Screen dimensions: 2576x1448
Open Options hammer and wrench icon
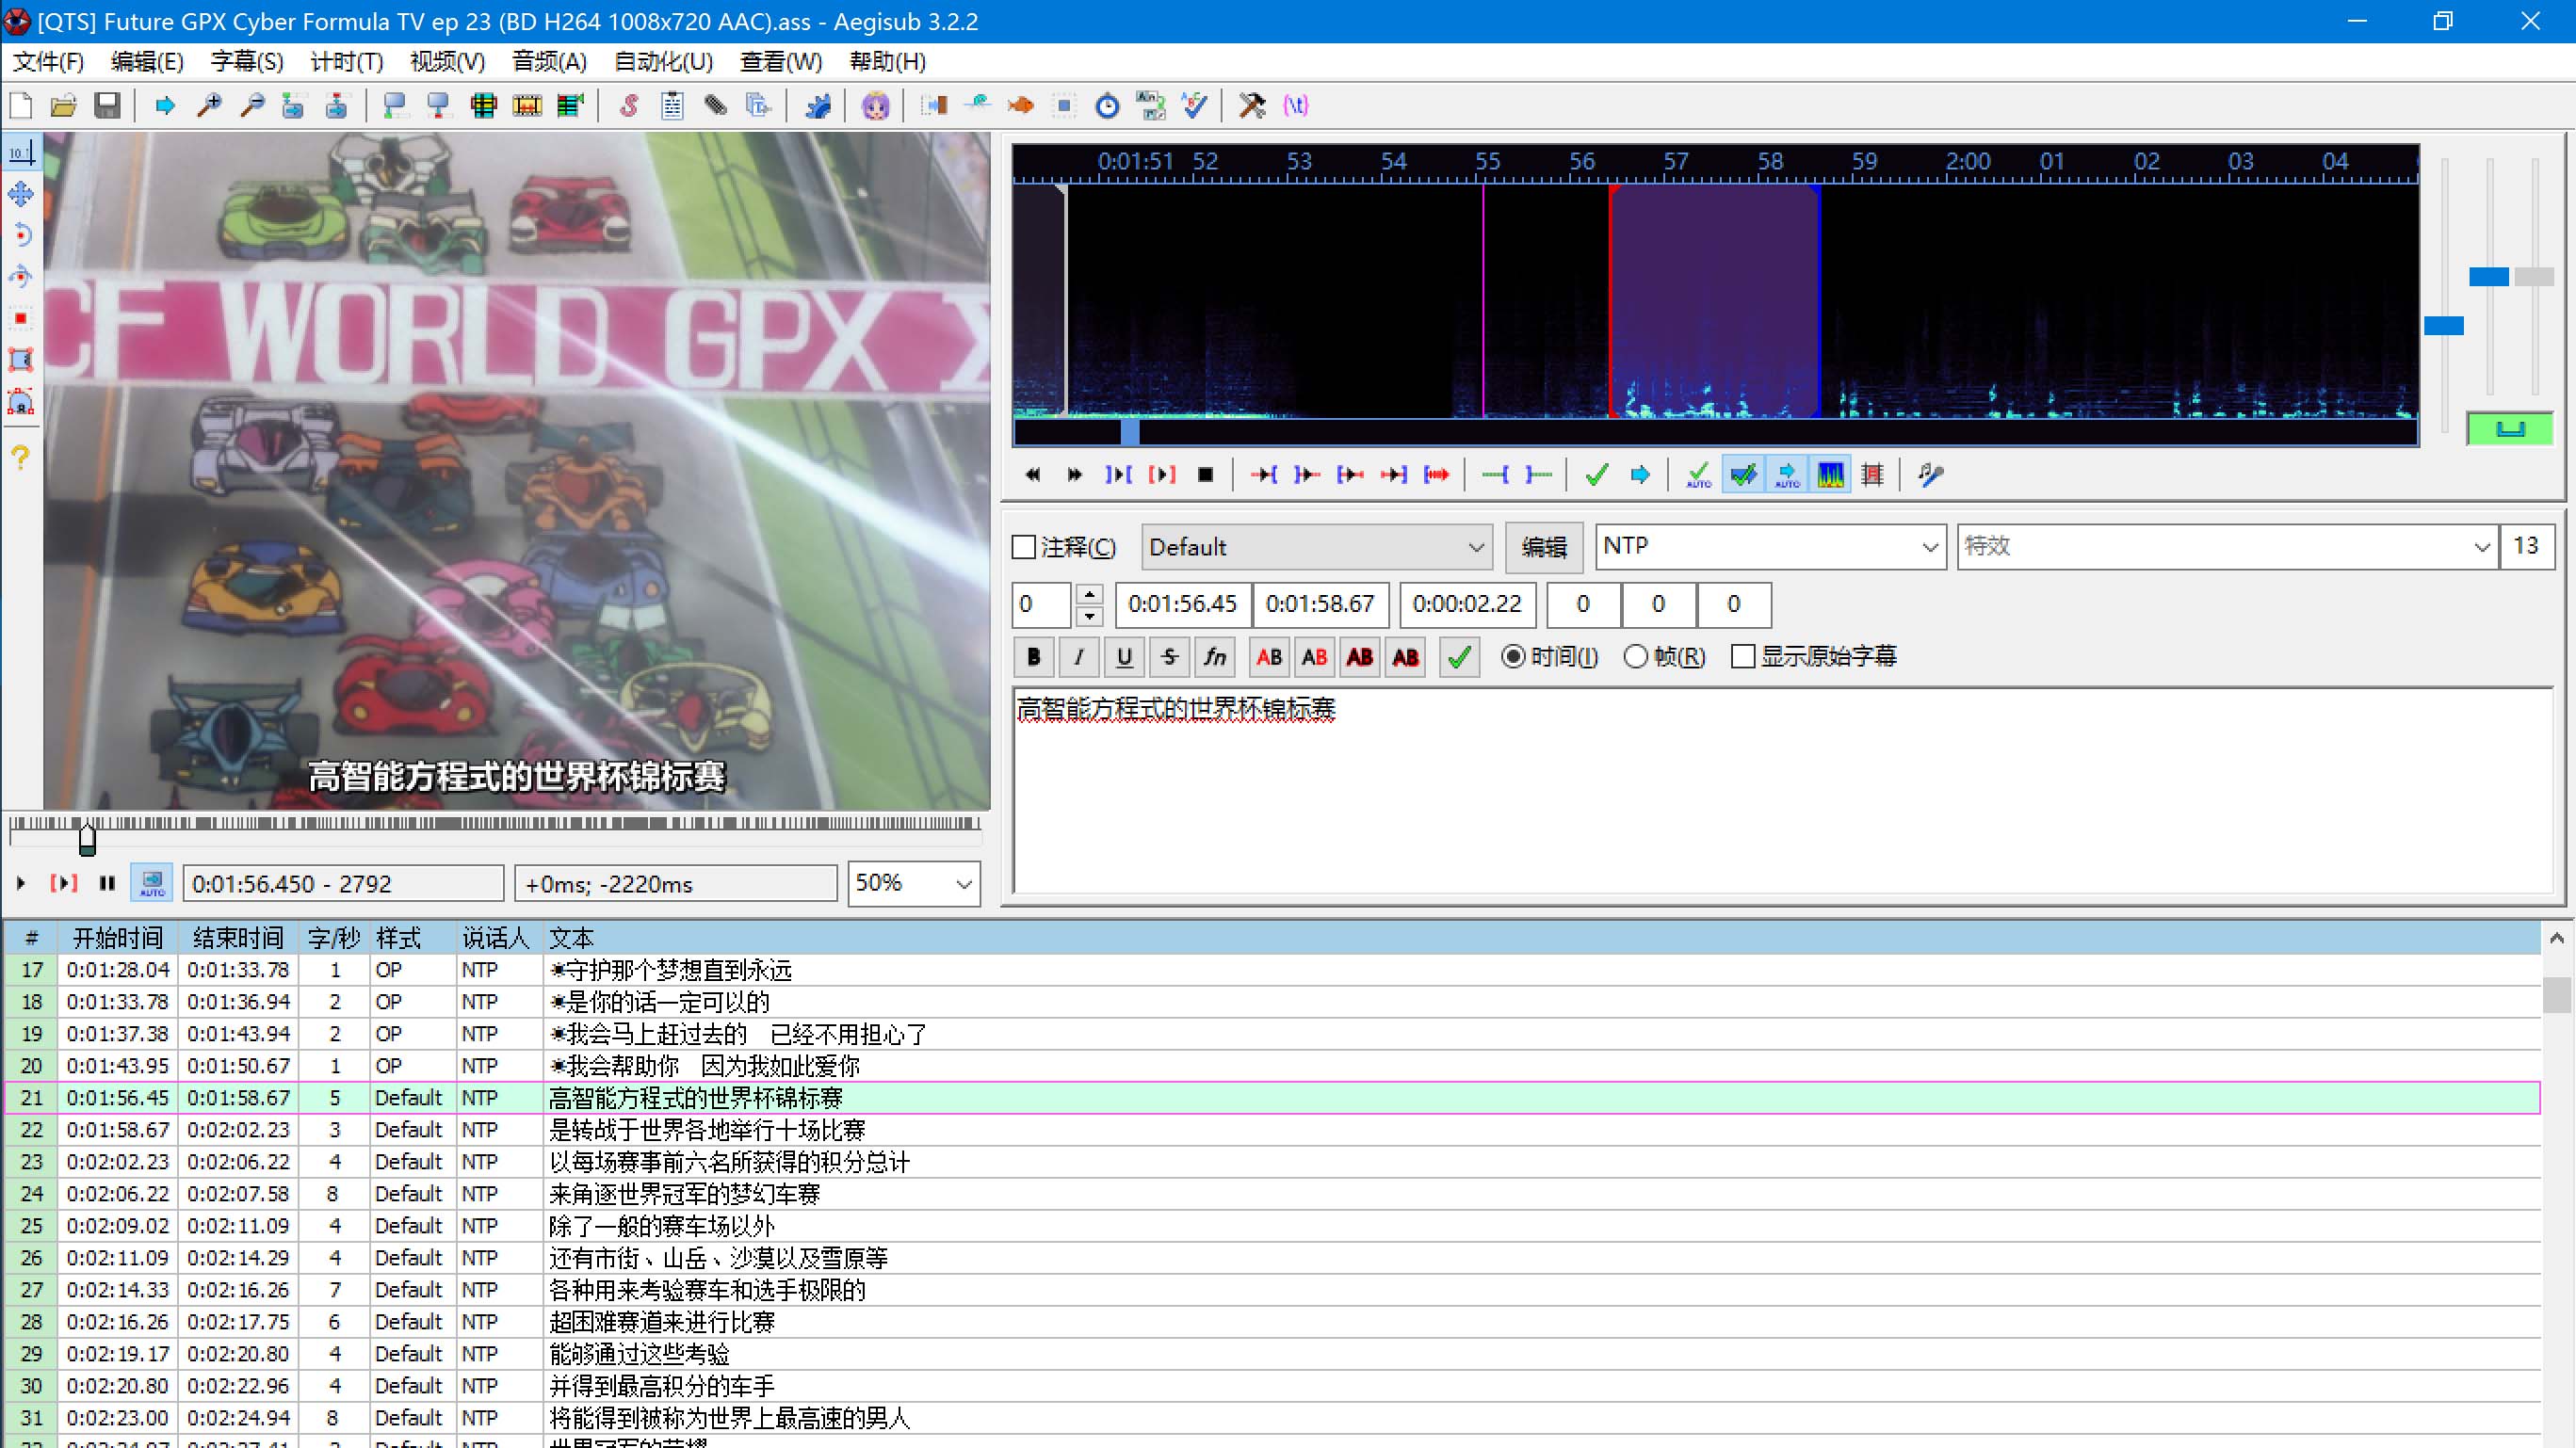point(1252,105)
